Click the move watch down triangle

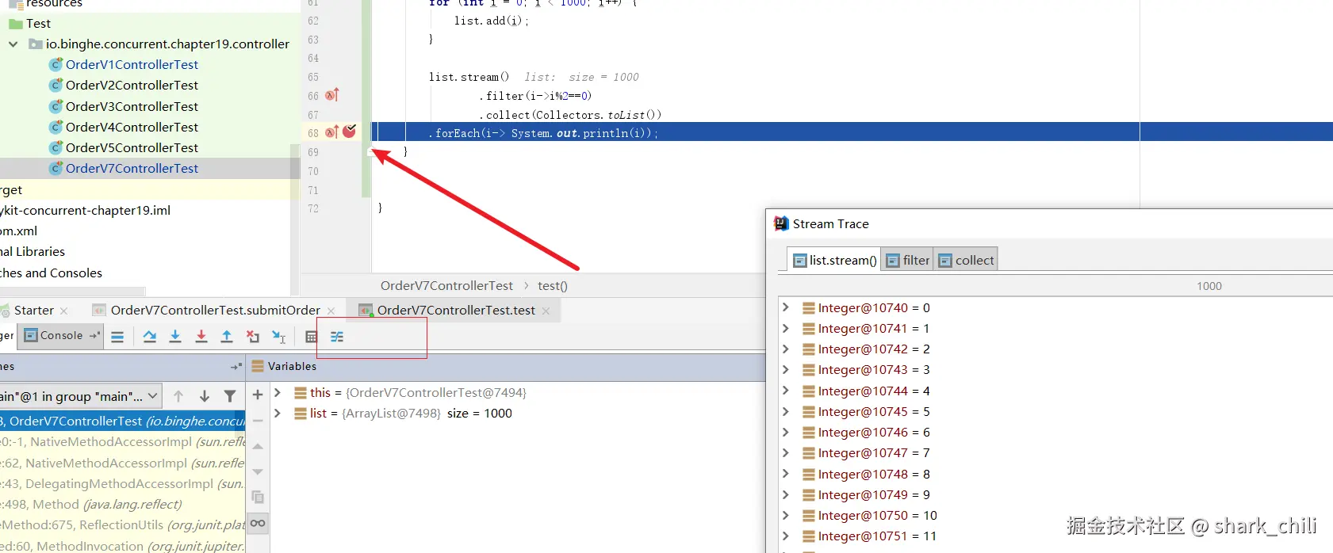tap(258, 471)
